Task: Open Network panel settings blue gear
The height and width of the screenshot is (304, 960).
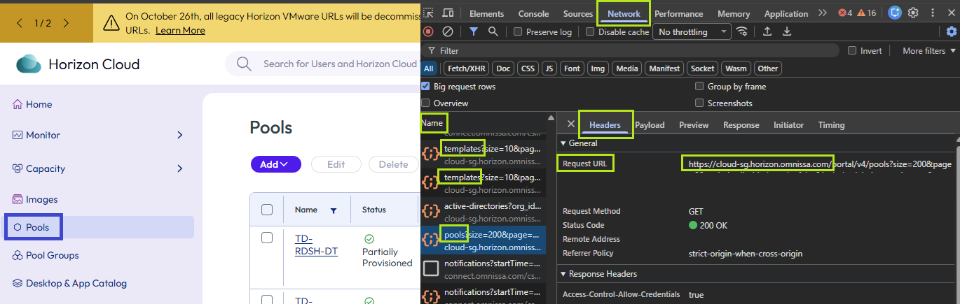Action: click(952, 31)
